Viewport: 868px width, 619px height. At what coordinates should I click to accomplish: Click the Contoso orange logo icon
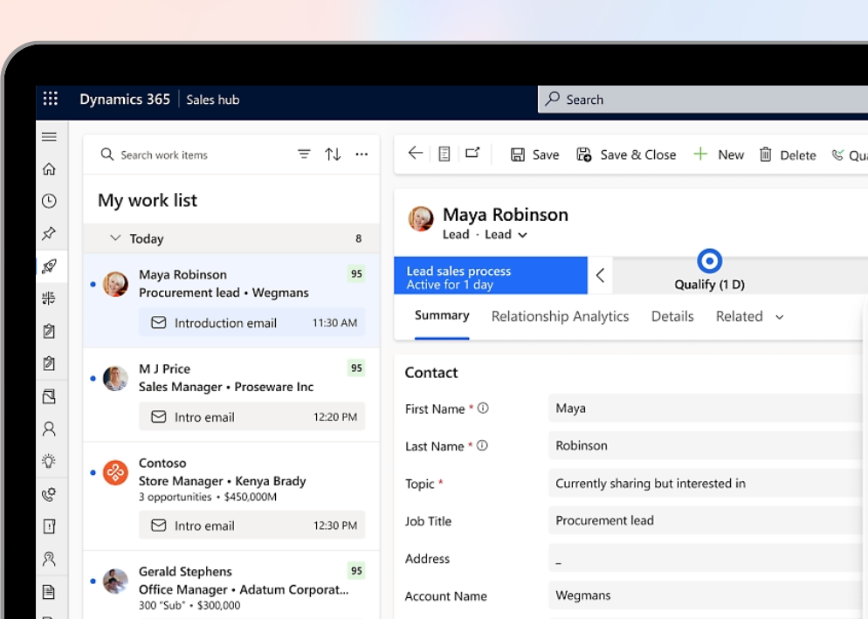(x=115, y=473)
